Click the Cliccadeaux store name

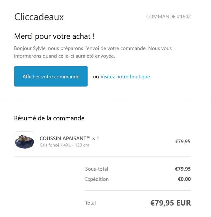(39, 17)
